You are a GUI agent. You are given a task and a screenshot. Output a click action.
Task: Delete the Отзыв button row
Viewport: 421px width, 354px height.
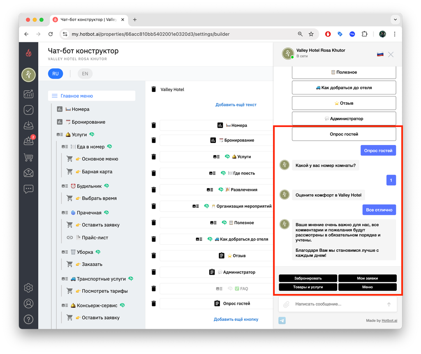pos(154,255)
